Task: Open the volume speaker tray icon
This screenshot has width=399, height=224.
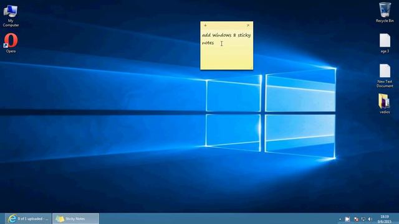Action: [370, 219]
